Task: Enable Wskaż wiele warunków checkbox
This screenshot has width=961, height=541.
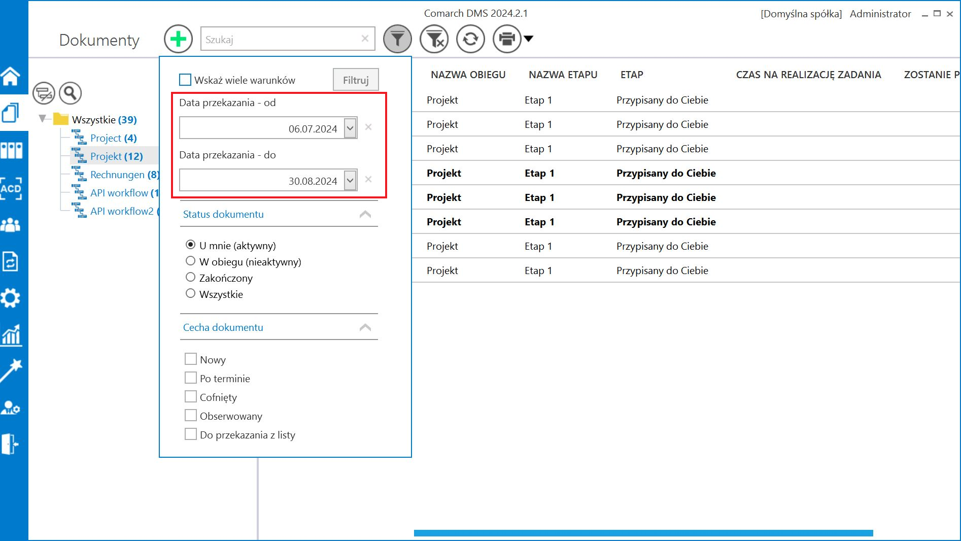Action: 185,80
